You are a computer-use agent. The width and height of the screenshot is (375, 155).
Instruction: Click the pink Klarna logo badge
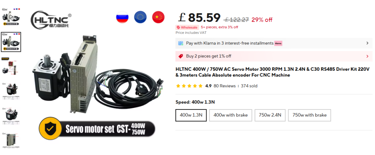click(278, 43)
